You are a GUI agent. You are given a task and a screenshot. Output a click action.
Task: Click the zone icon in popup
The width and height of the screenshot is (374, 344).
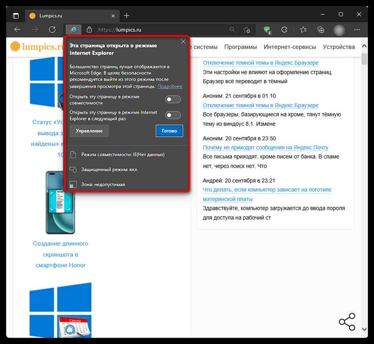(73, 185)
